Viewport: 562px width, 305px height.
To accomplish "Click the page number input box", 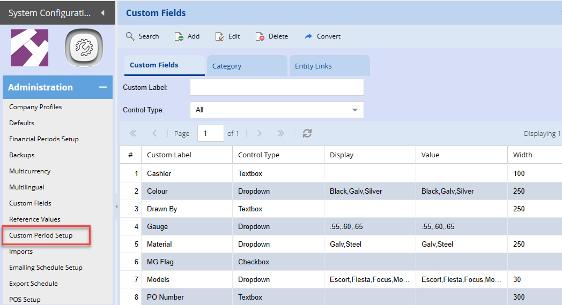I will 210,133.
